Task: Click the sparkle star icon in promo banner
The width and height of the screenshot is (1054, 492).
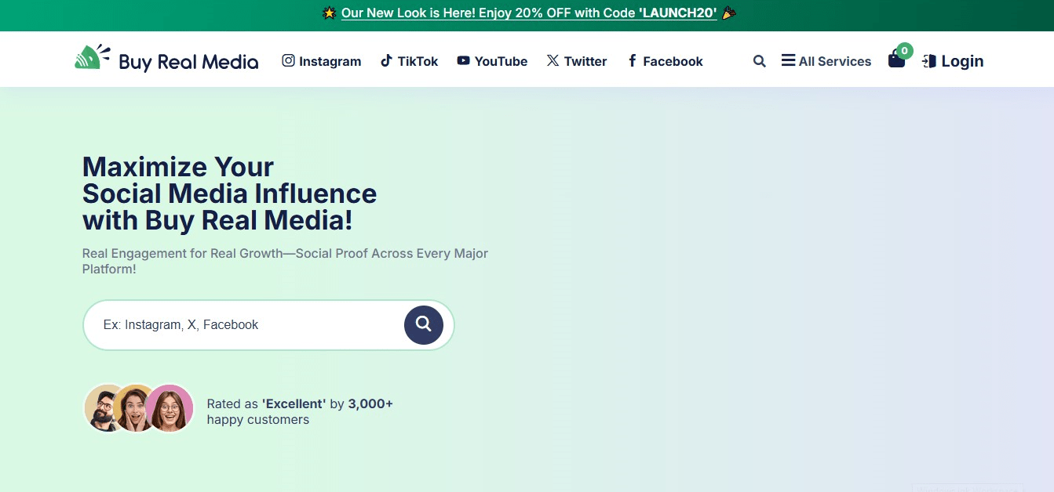Action: 330,13
